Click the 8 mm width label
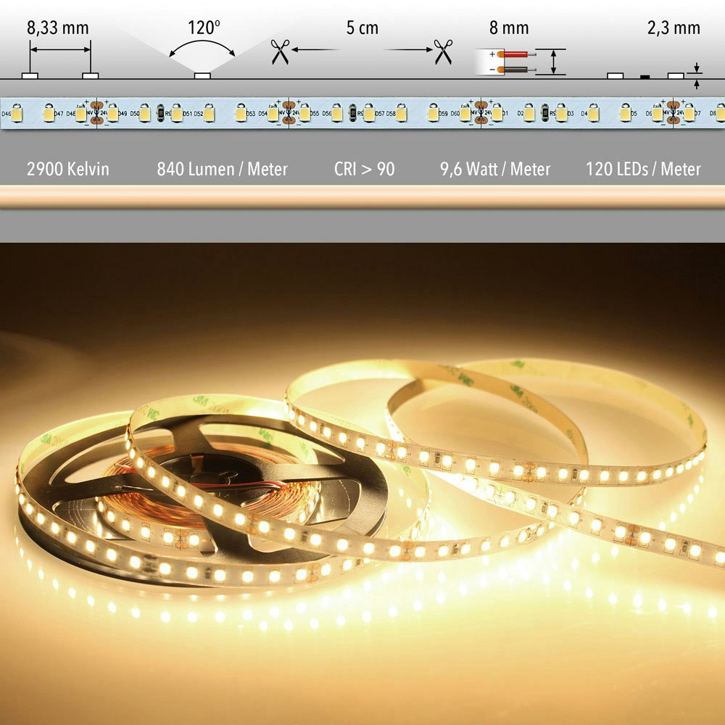The image size is (725, 725). 509,28
